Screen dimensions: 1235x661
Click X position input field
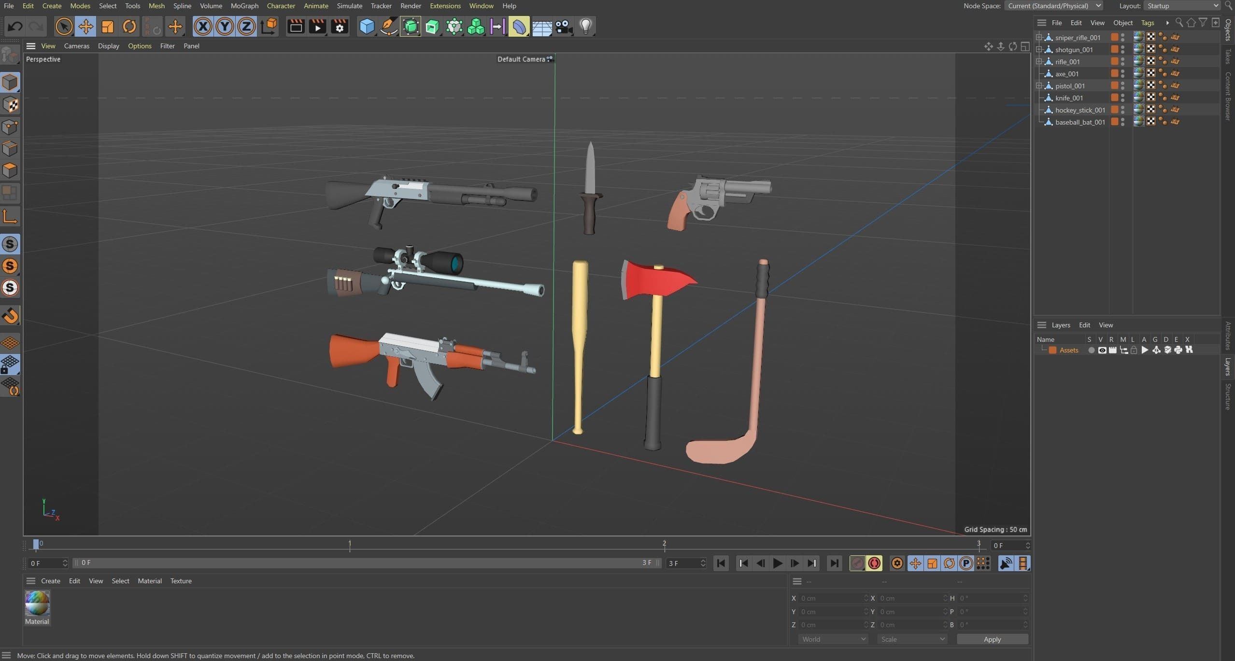tap(834, 598)
